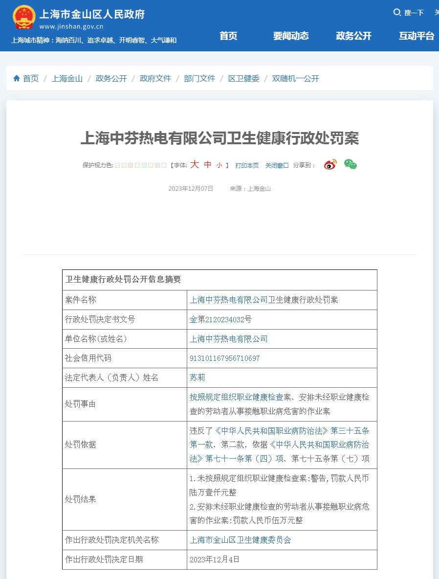
Task: Go to 政务公开 breadcrumb link
Action: point(111,78)
